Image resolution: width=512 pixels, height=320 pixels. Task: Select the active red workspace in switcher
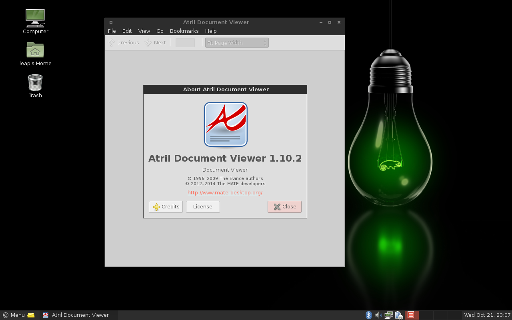click(412, 315)
